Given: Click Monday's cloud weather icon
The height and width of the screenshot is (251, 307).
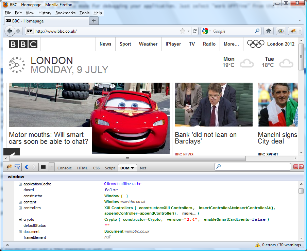Looking at the screenshot, I should pyautogui.click(x=247, y=63).
